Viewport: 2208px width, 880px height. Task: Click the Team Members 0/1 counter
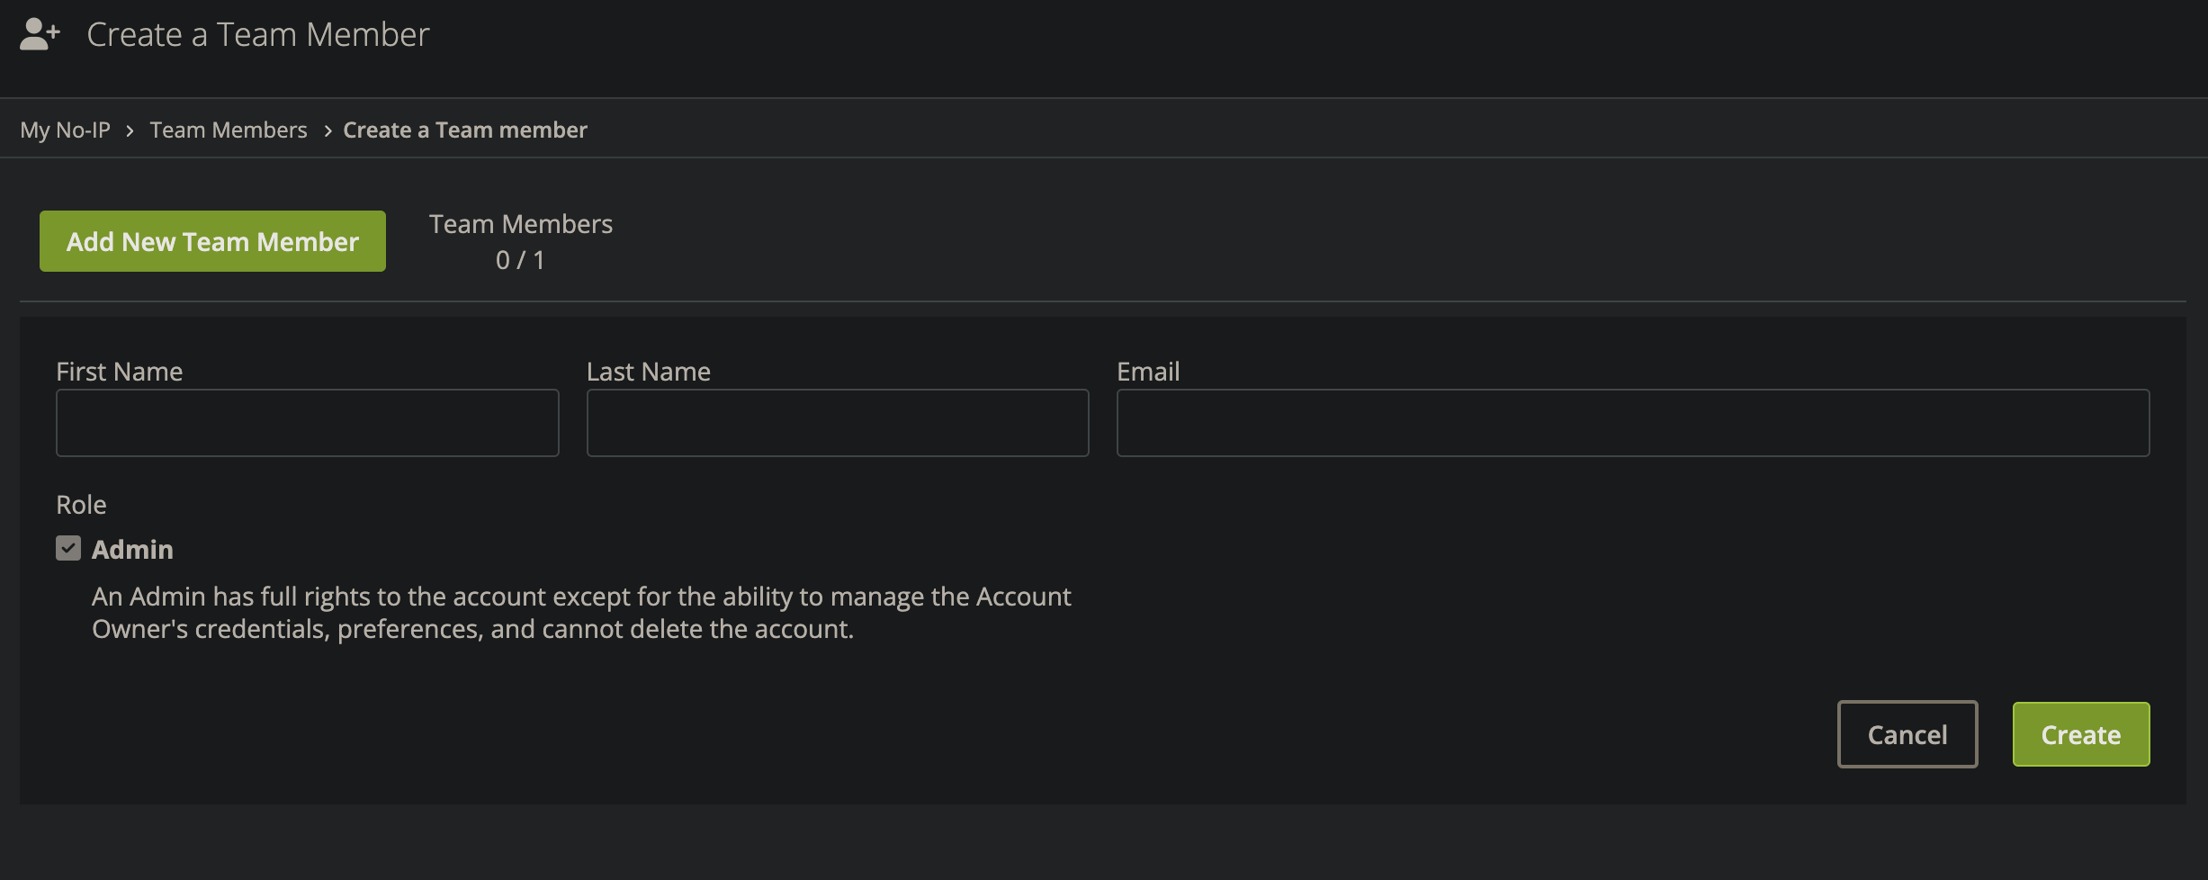tap(520, 240)
